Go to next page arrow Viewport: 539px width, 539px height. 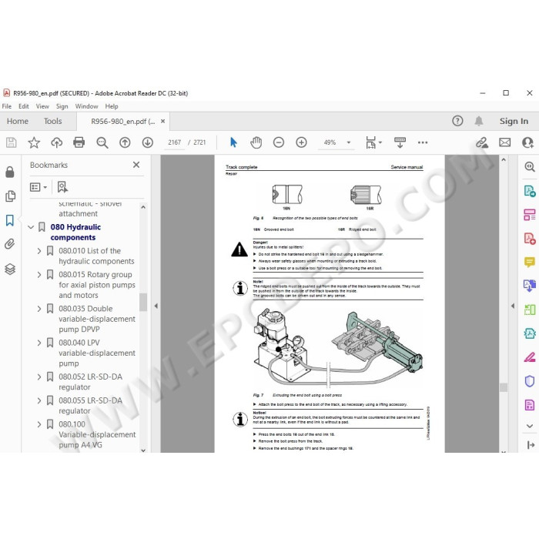[148, 142]
